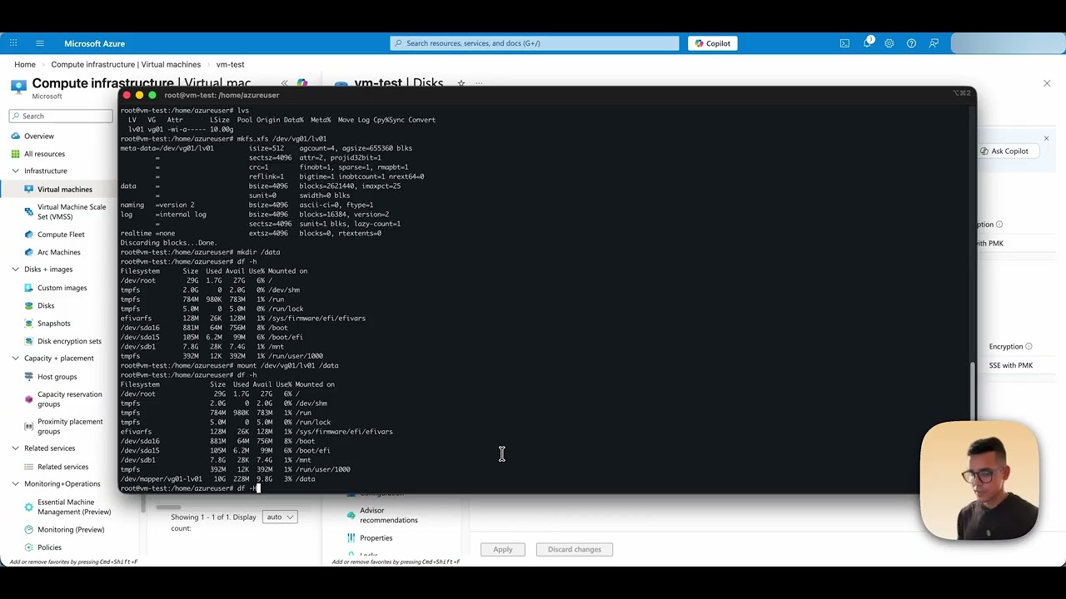Click the Monitoring (Preview) icon
Screen dimensions: 1066x599
tap(29, 529)
